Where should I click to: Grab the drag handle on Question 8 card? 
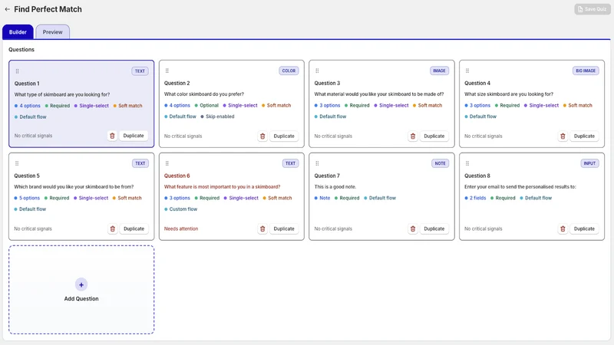[x=467, y=163]
